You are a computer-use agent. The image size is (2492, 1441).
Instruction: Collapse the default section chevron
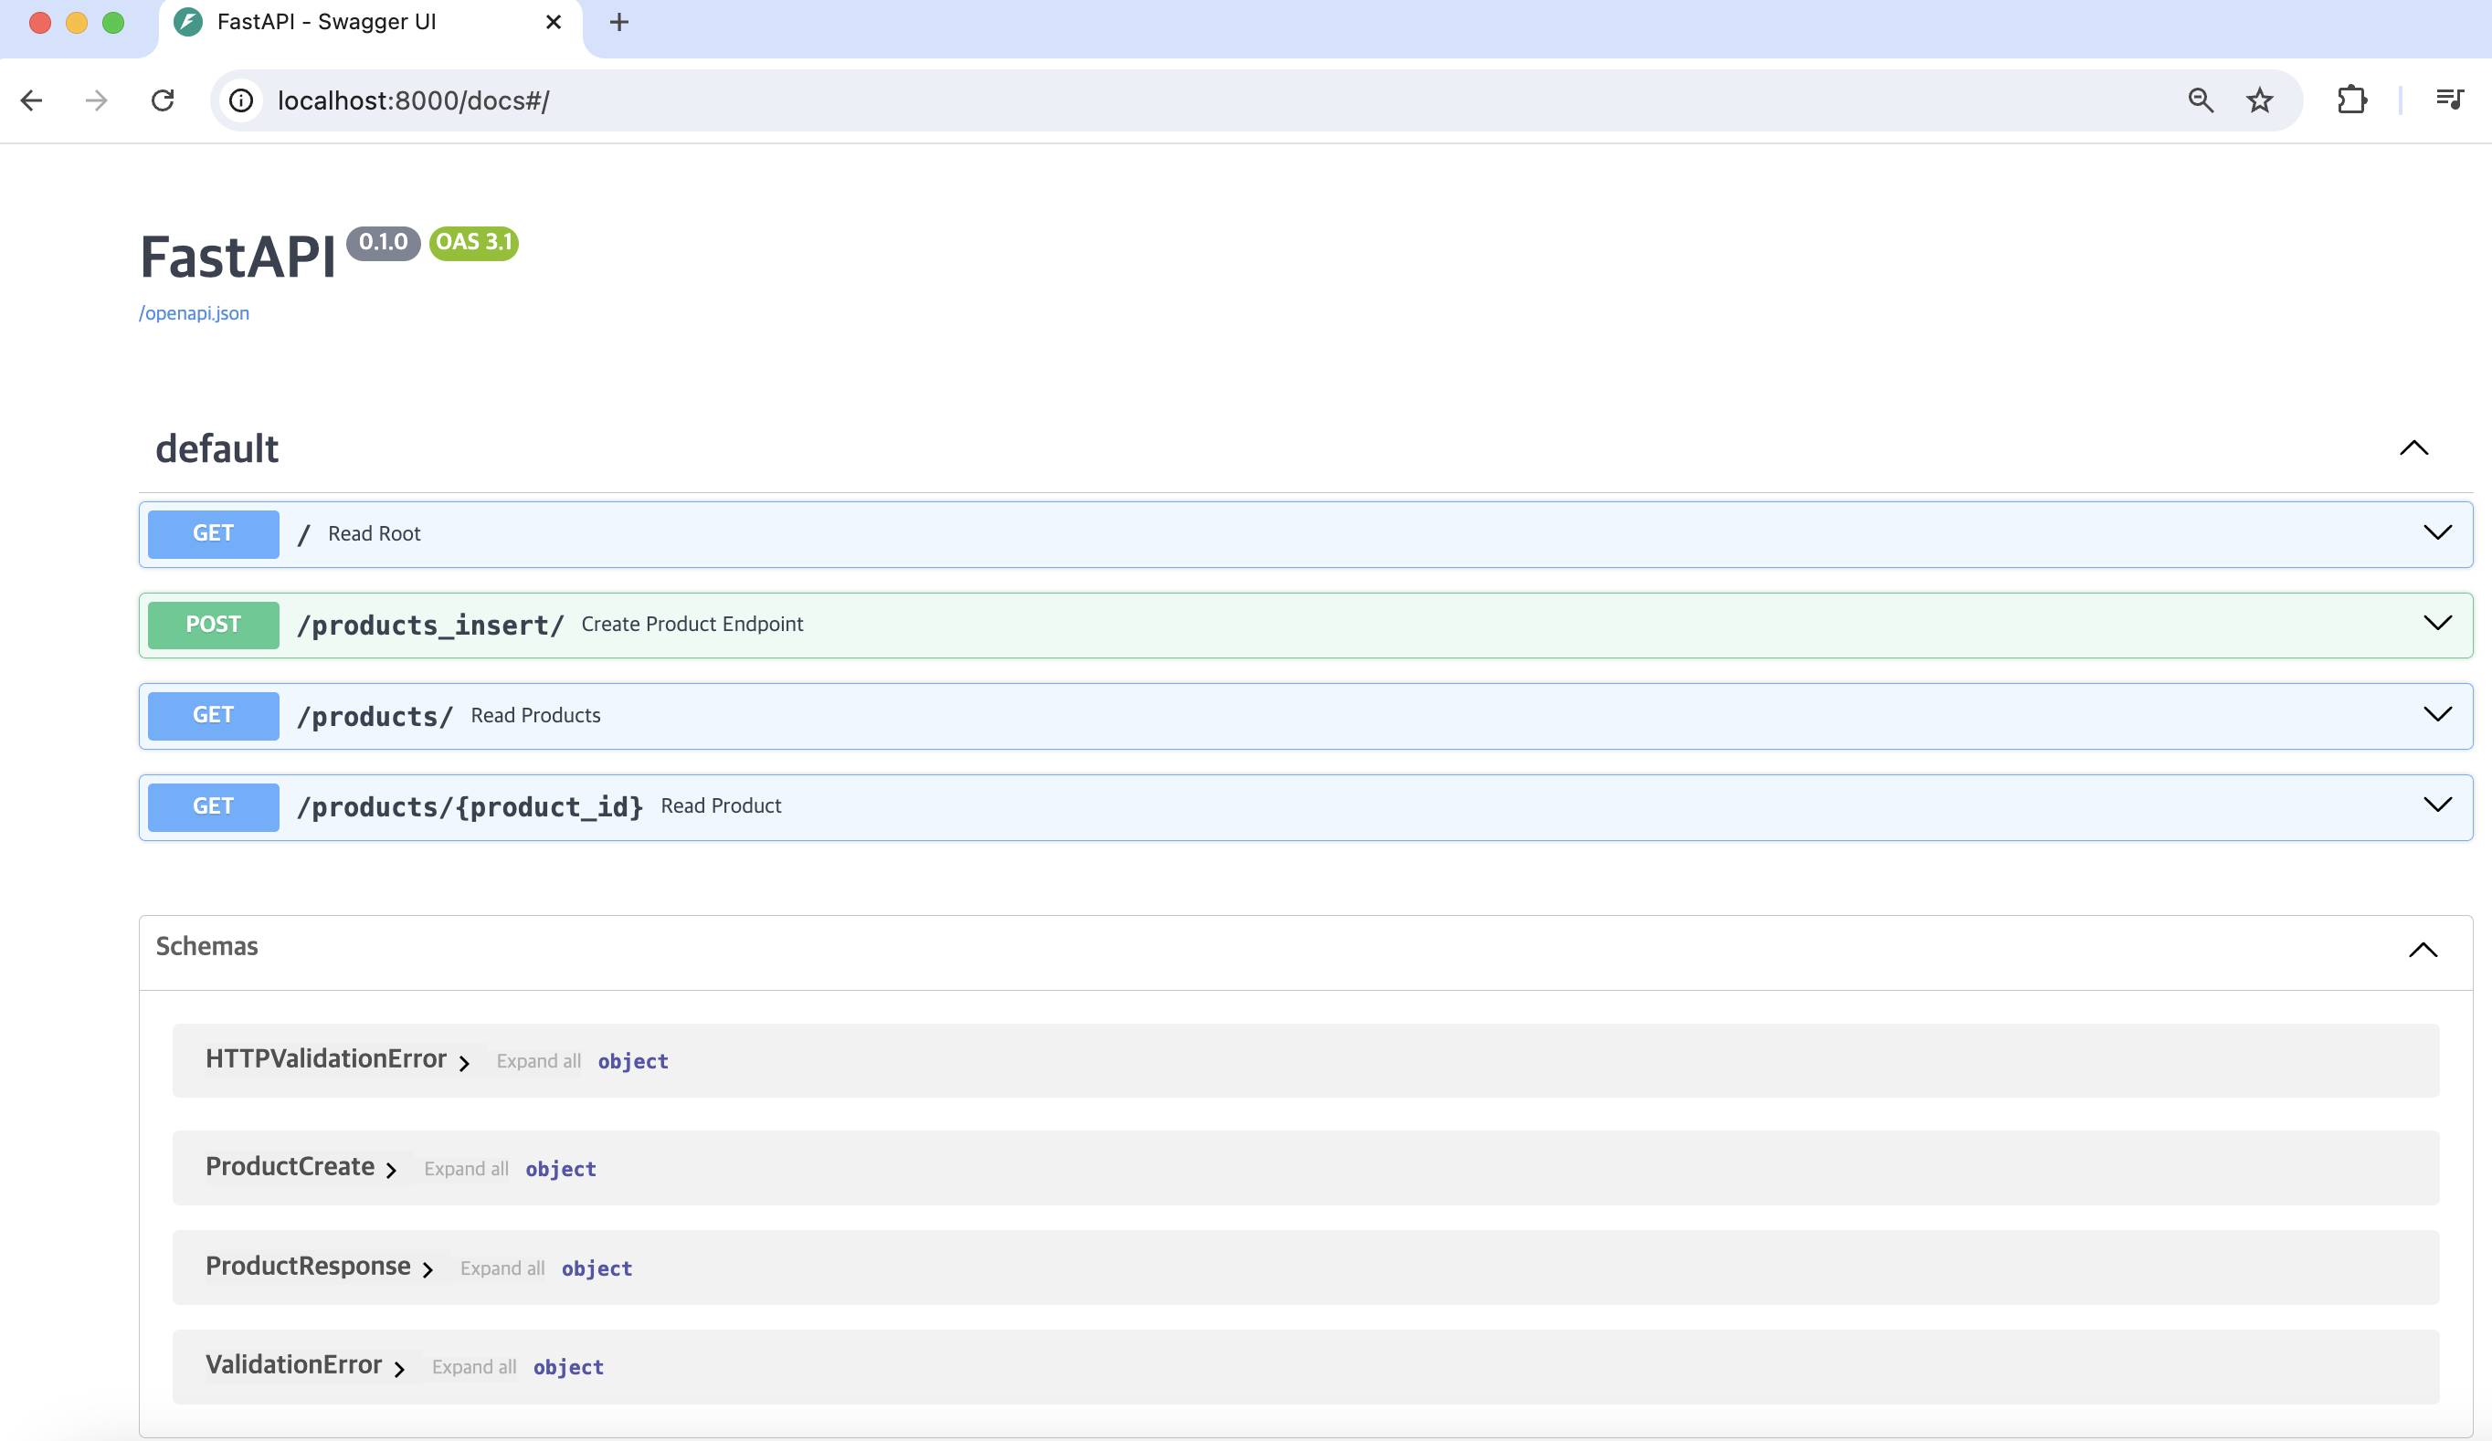pos(2413,447)
